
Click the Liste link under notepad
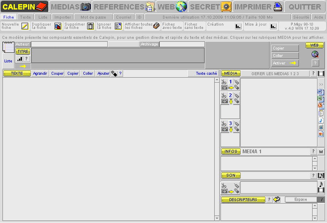[8, 61]
